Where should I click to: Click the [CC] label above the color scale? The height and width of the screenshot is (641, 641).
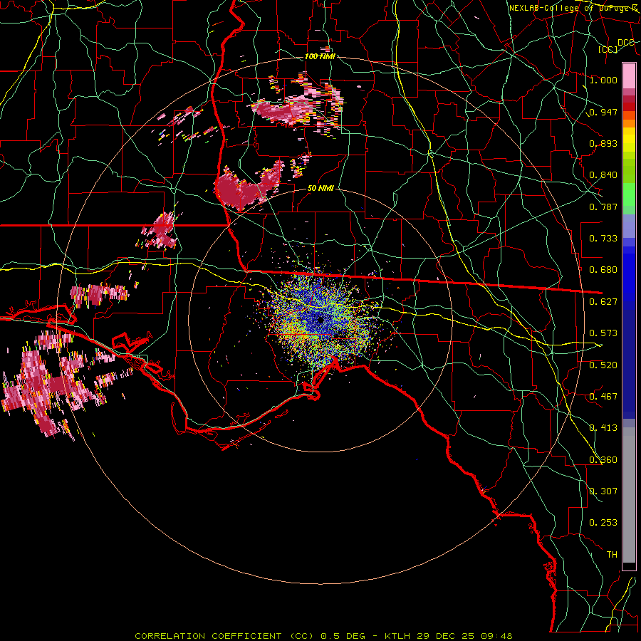(608, 49)
